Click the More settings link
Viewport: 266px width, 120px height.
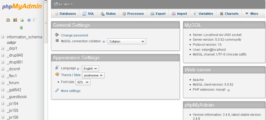(71, 91)
